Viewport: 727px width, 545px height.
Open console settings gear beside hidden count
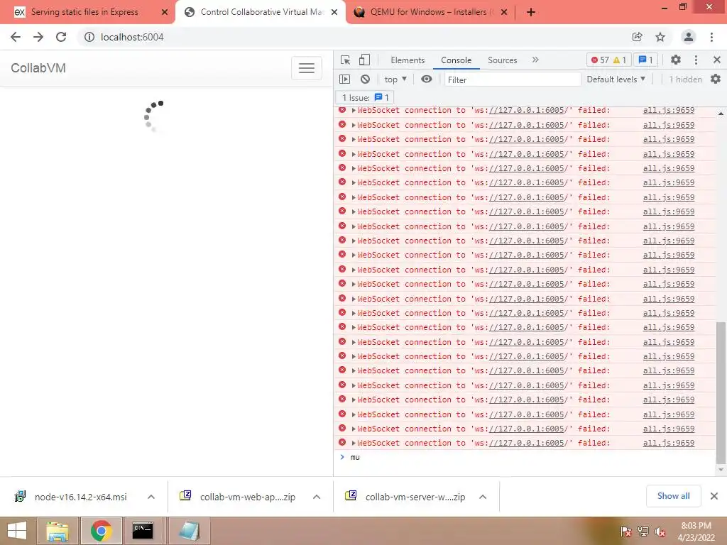tap(716, 79)
